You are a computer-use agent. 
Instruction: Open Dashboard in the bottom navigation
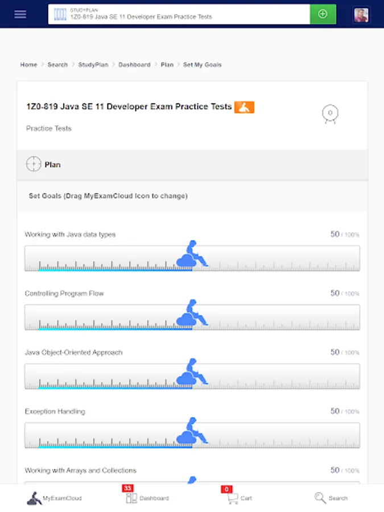[x=147, y=498]
